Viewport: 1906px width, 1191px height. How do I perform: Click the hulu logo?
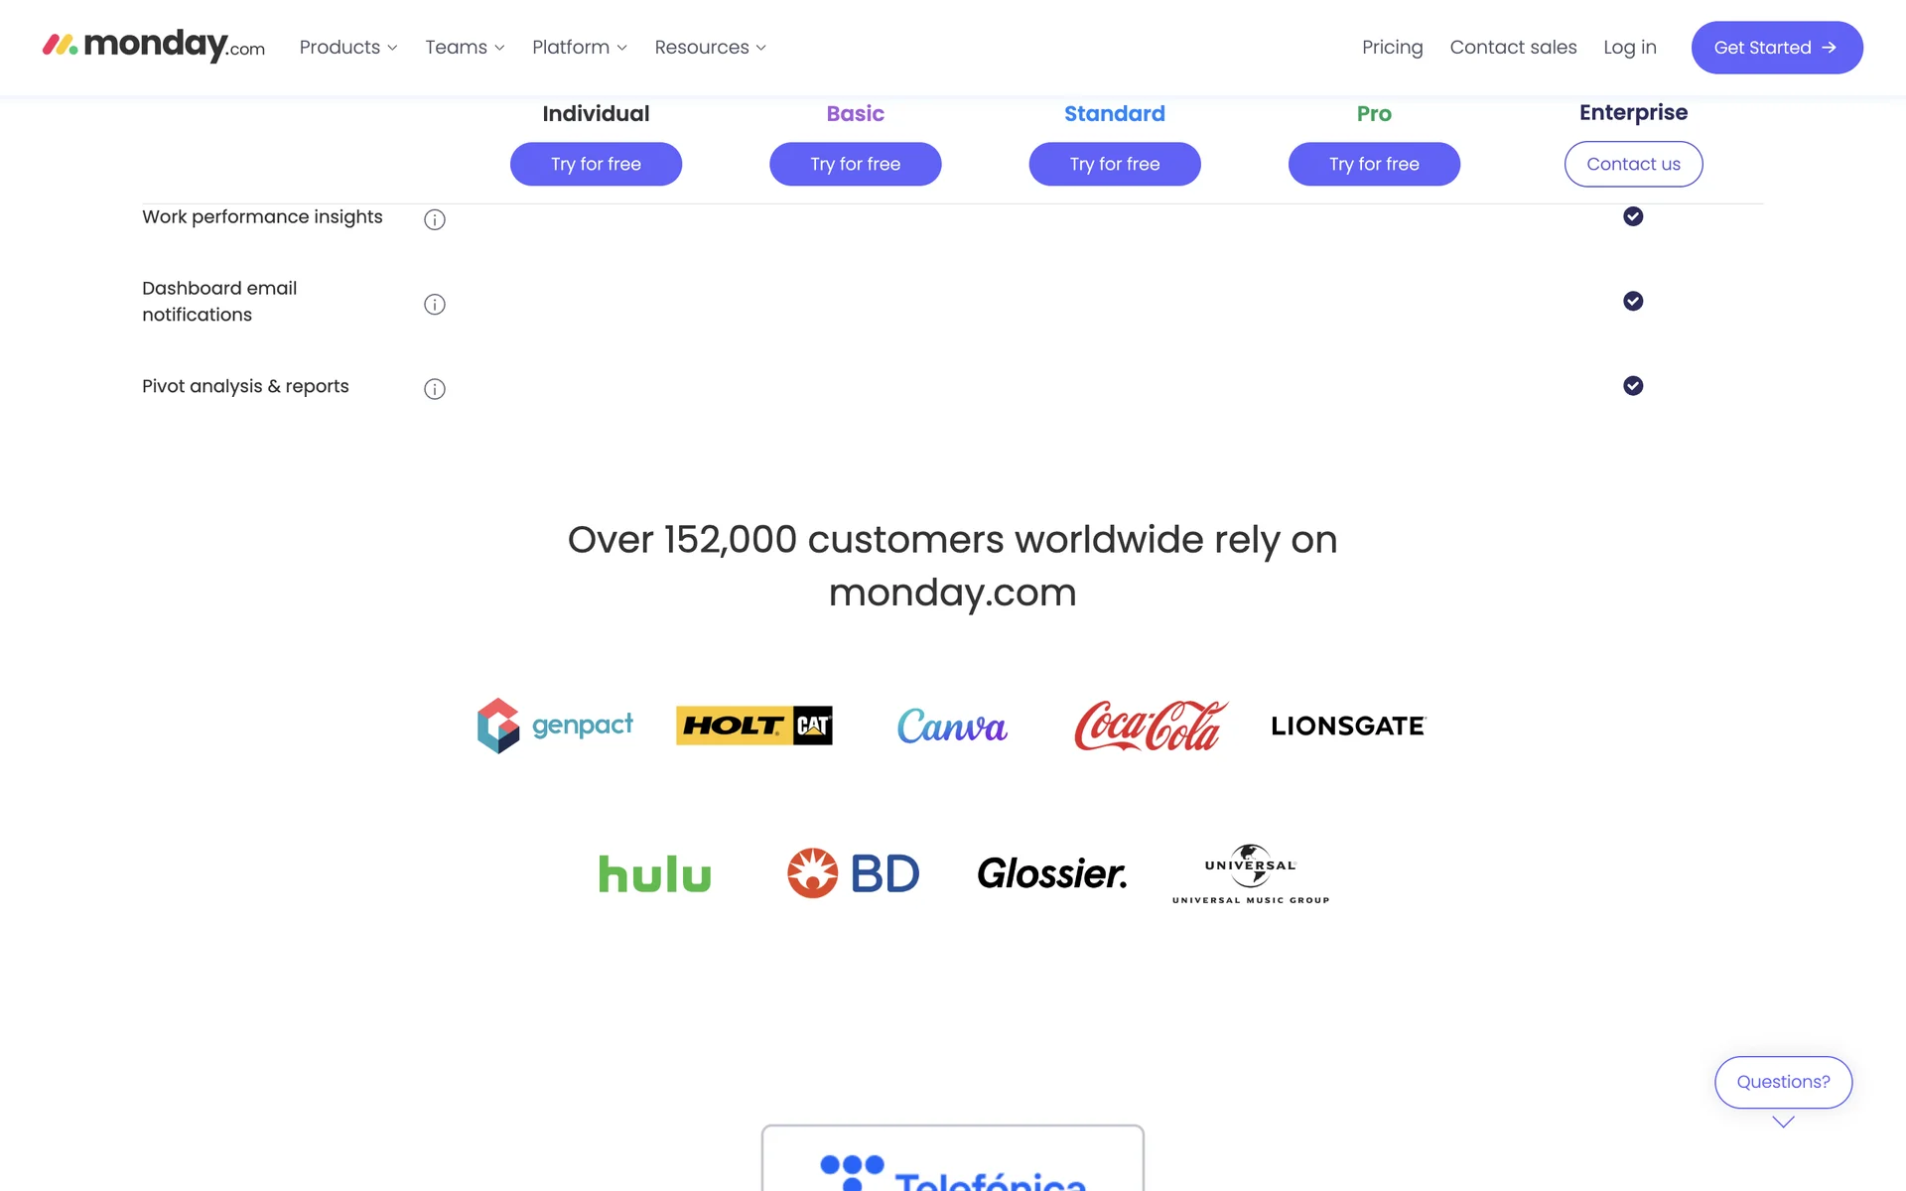click(x=655, y=874)
